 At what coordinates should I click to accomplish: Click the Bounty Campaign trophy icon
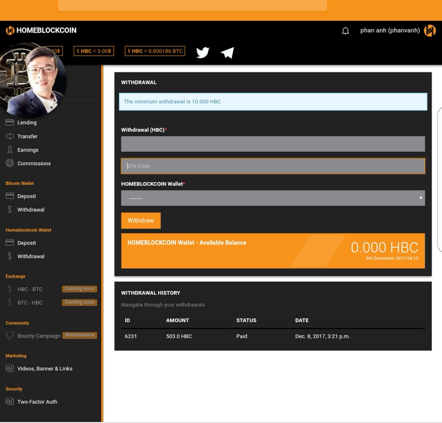point(10,336)
